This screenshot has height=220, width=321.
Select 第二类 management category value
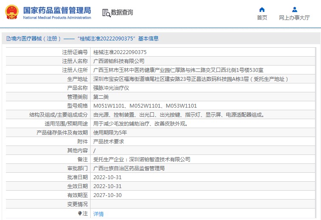click(101, 97)
